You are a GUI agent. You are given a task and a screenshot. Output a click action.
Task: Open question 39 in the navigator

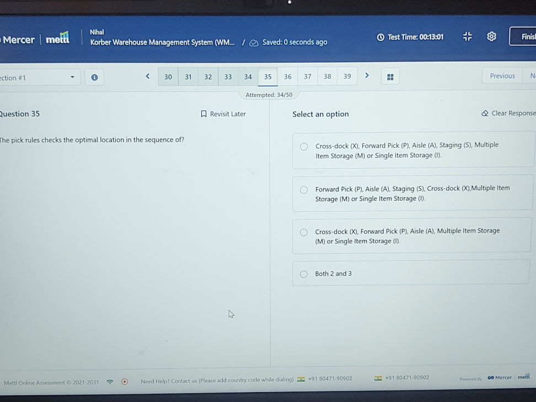(347, 77)
